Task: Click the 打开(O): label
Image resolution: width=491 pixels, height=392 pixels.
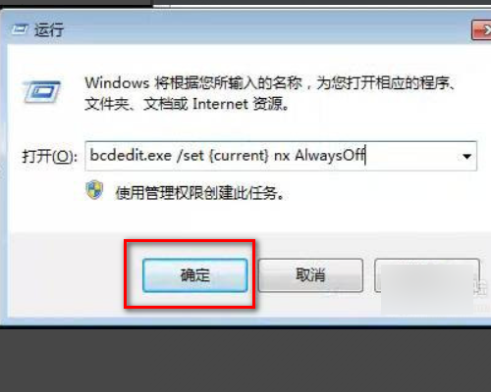Action: (x=49, y=156)
